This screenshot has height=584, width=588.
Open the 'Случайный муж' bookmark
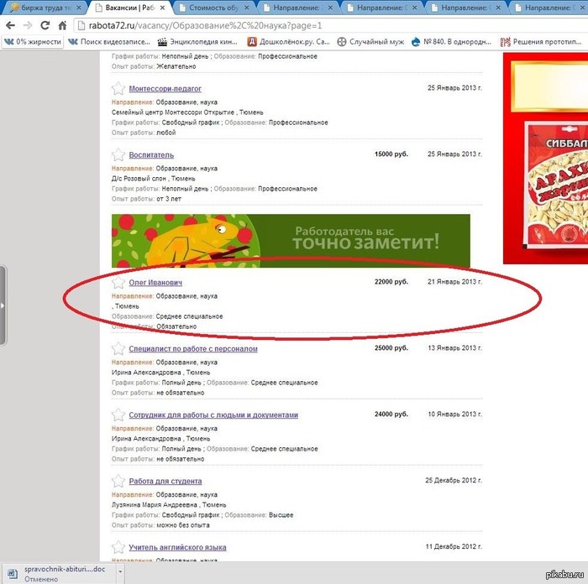tap(370, 41)
